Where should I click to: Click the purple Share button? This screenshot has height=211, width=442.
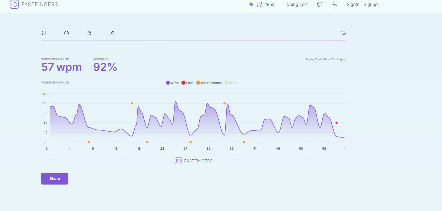coord(55,179)
